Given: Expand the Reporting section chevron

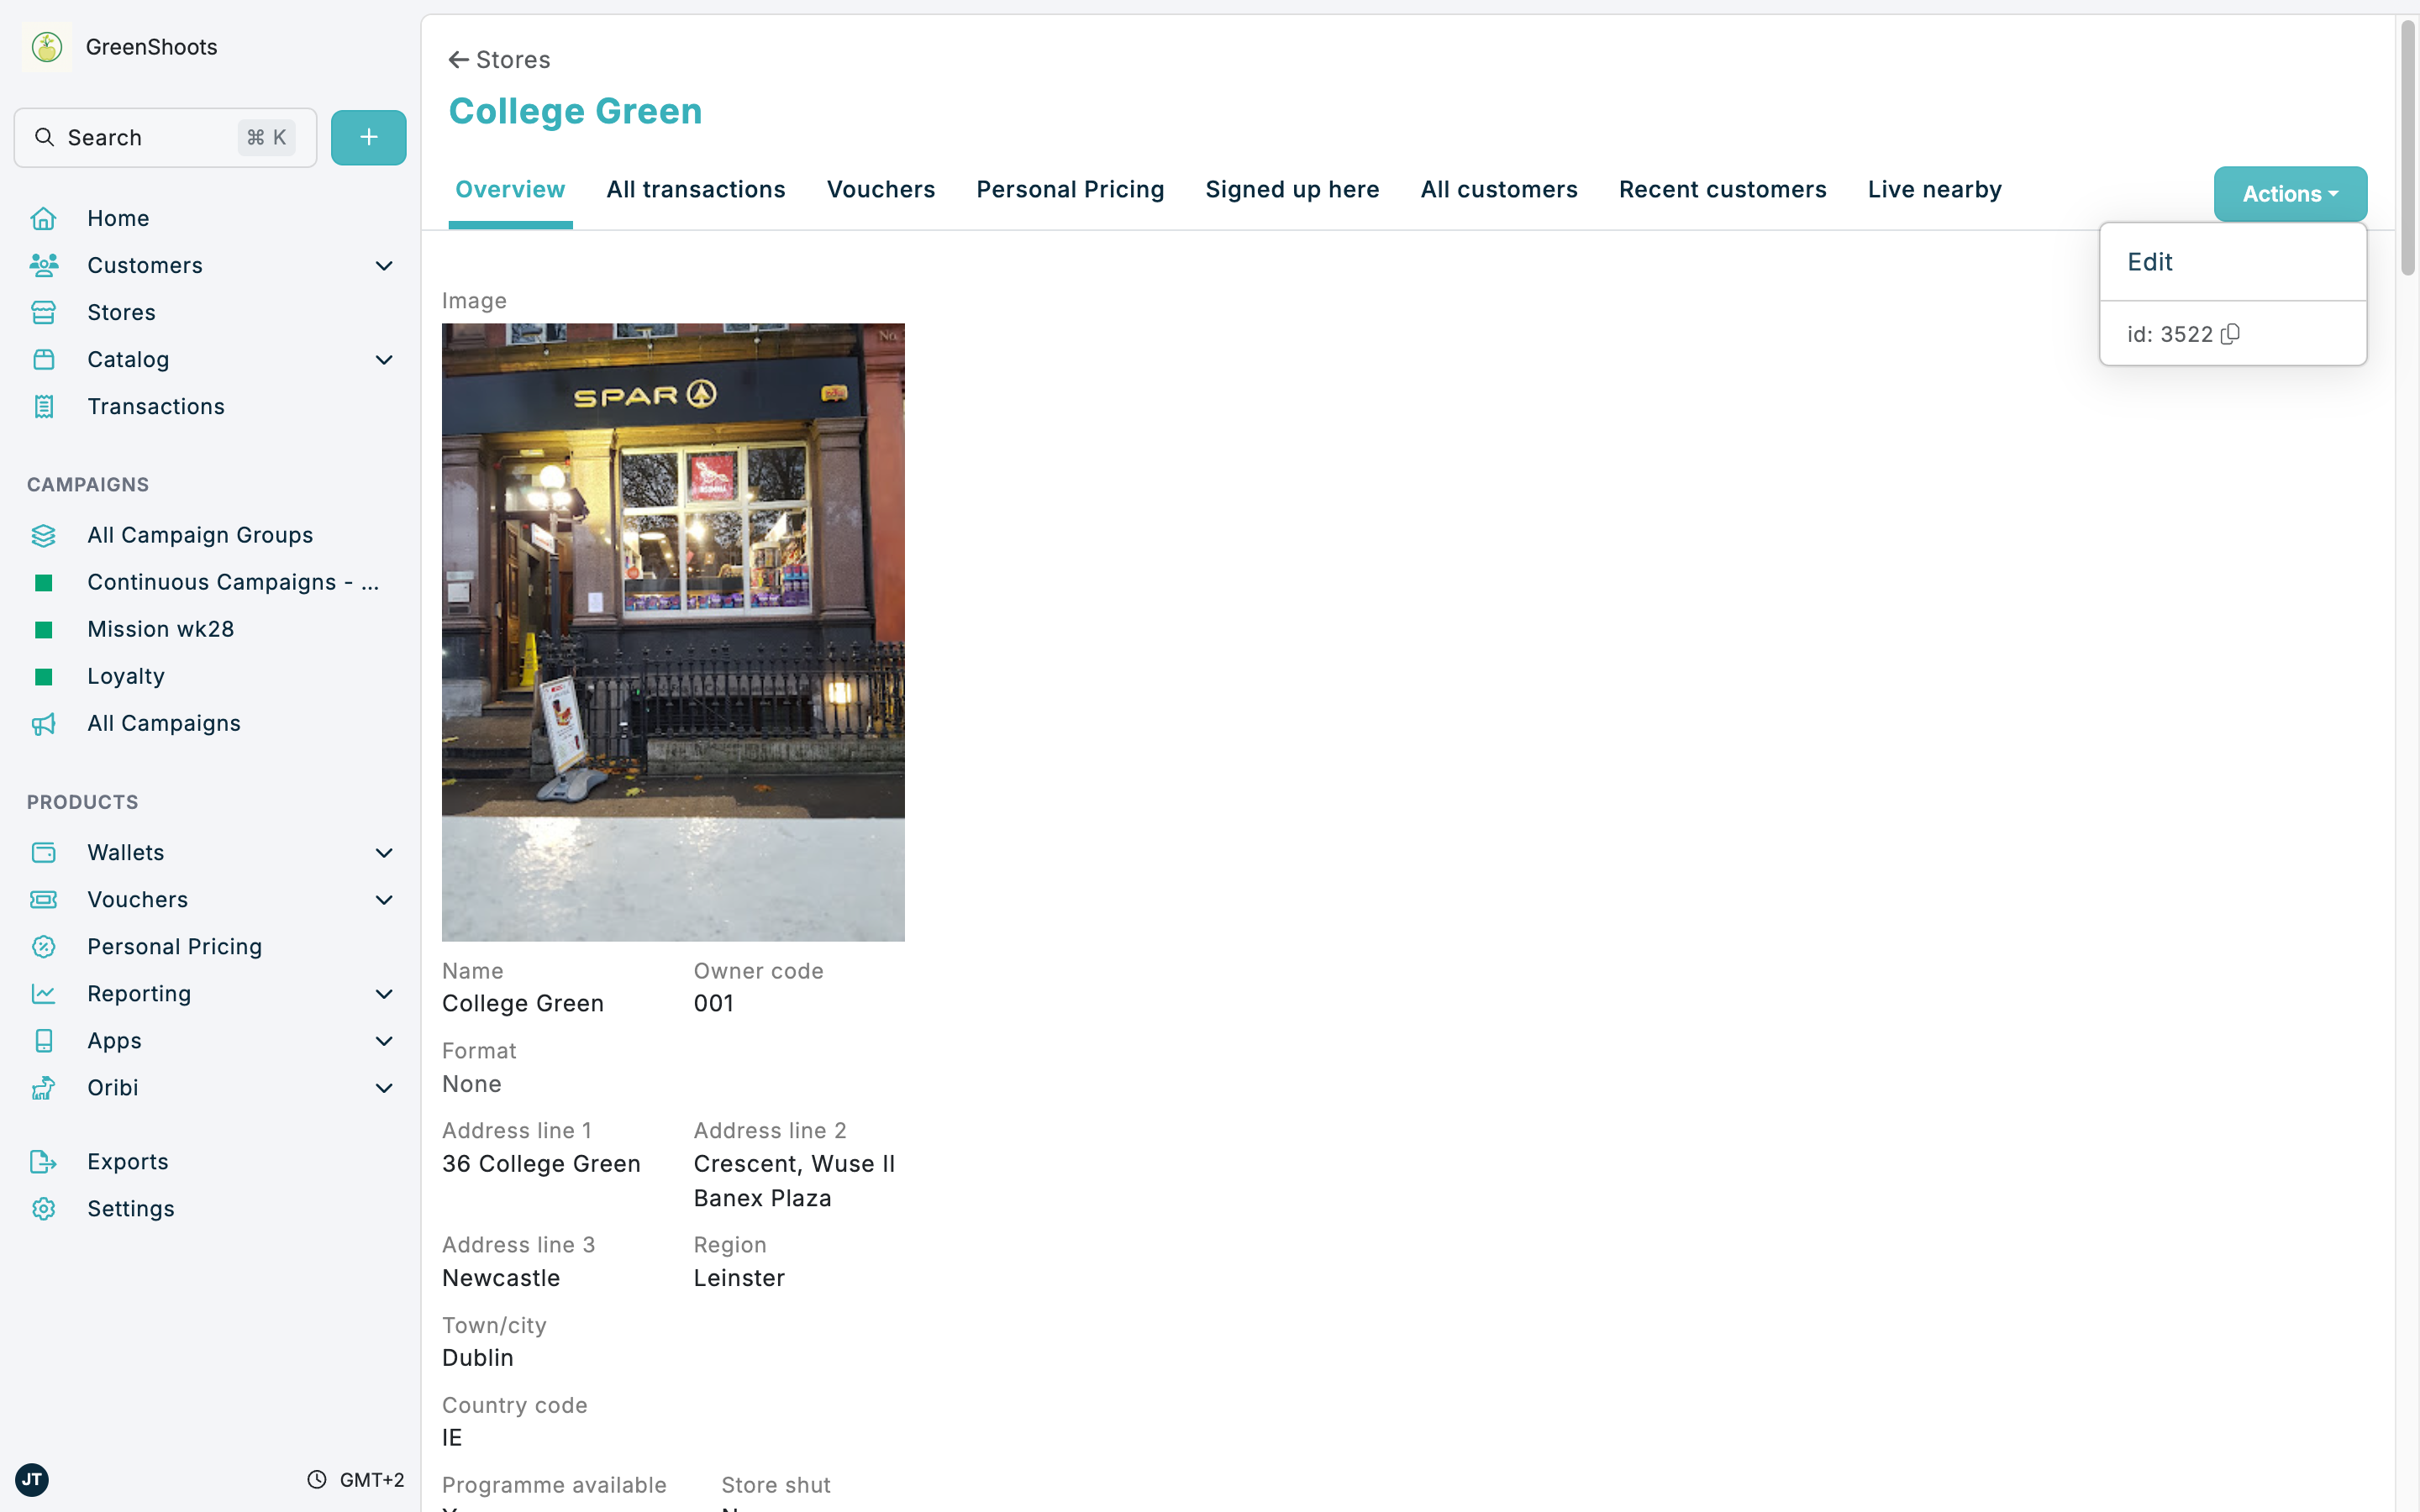Looking at the screenshot, I should coord(384,993).
